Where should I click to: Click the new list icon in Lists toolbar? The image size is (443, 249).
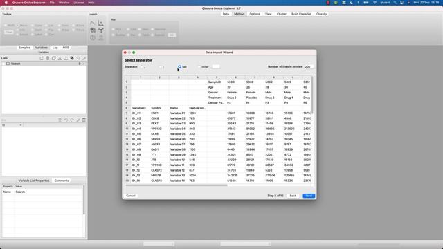tap(42, 58)
